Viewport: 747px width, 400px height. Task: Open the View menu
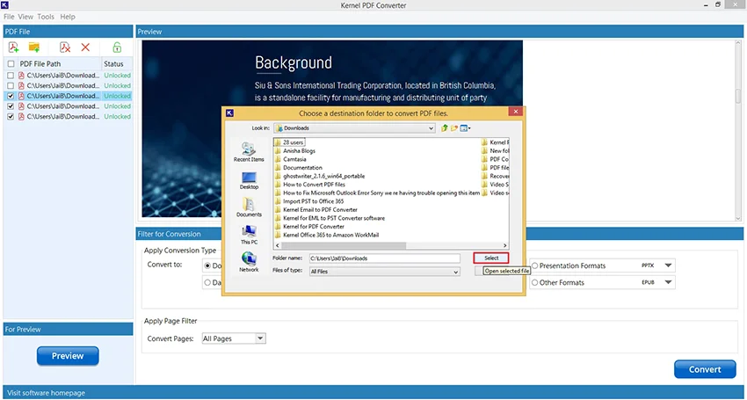(x=25, y=17)
